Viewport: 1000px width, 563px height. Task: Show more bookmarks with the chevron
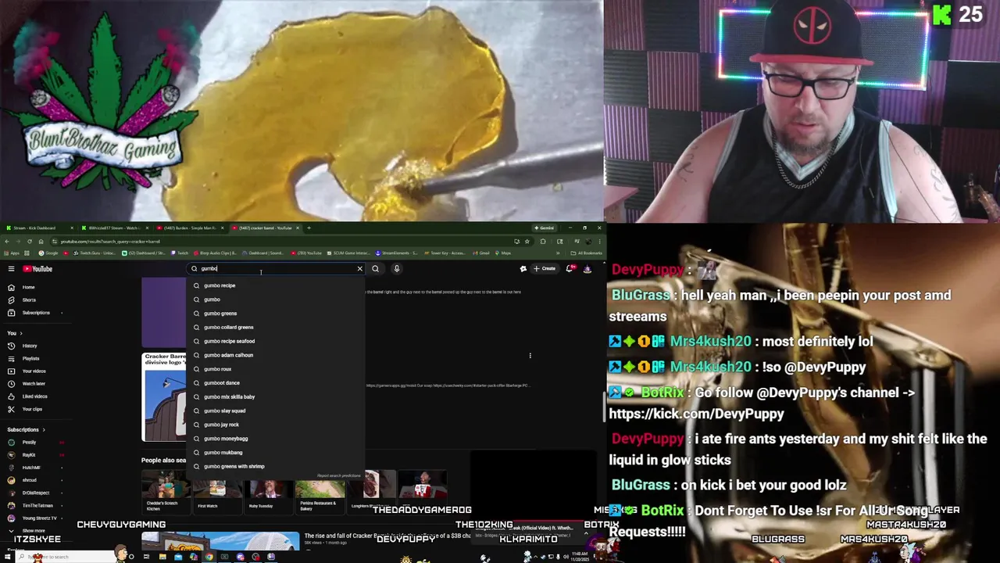(557, 253)
